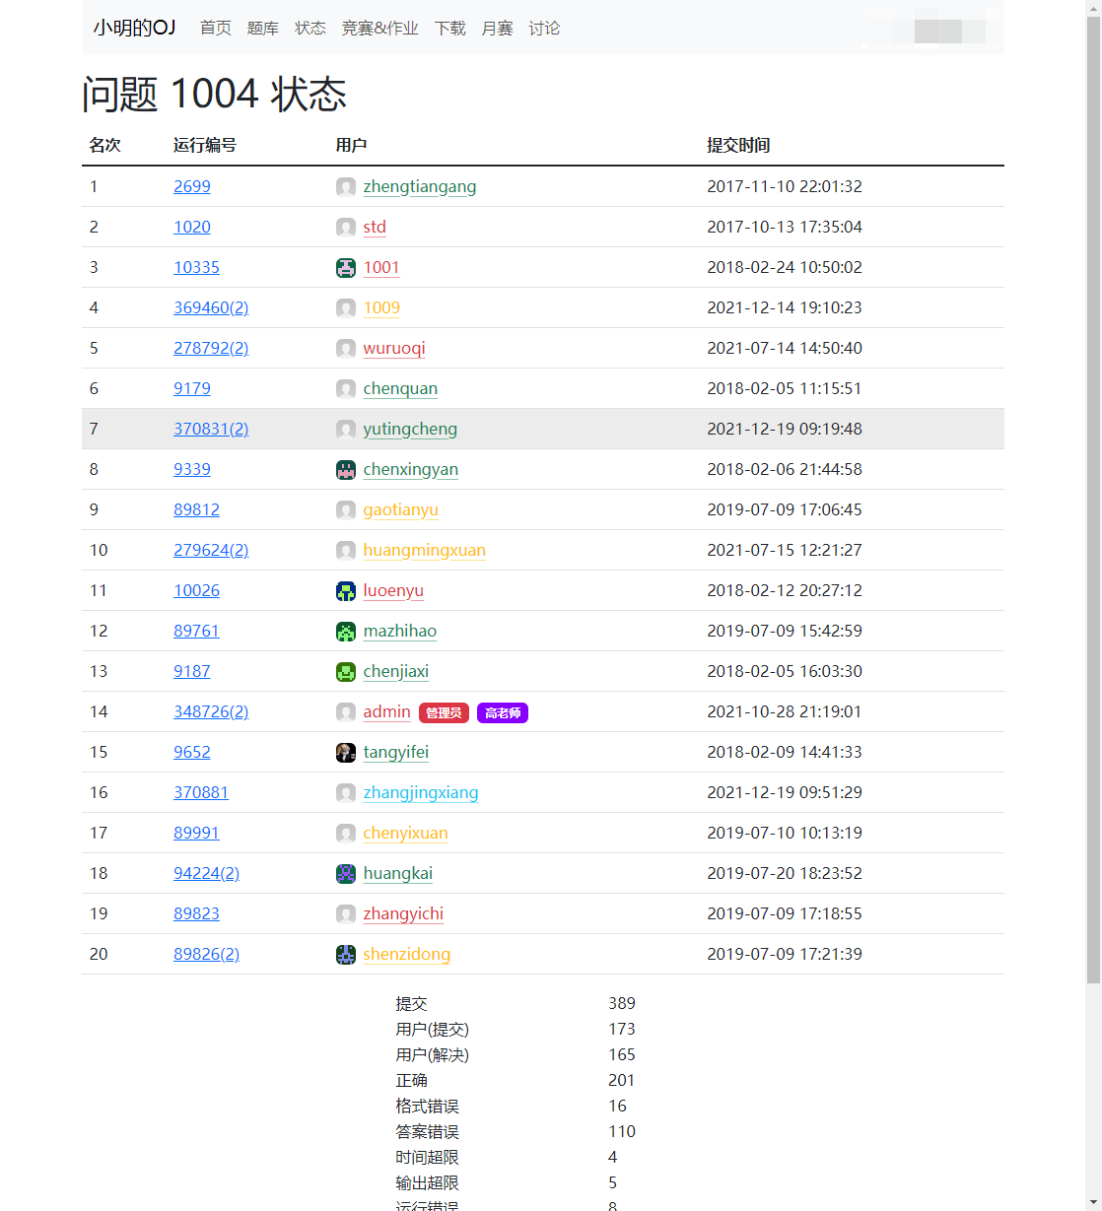
Task: Open run number 2699
Action: pyautogui.click(x=191, y=187)
